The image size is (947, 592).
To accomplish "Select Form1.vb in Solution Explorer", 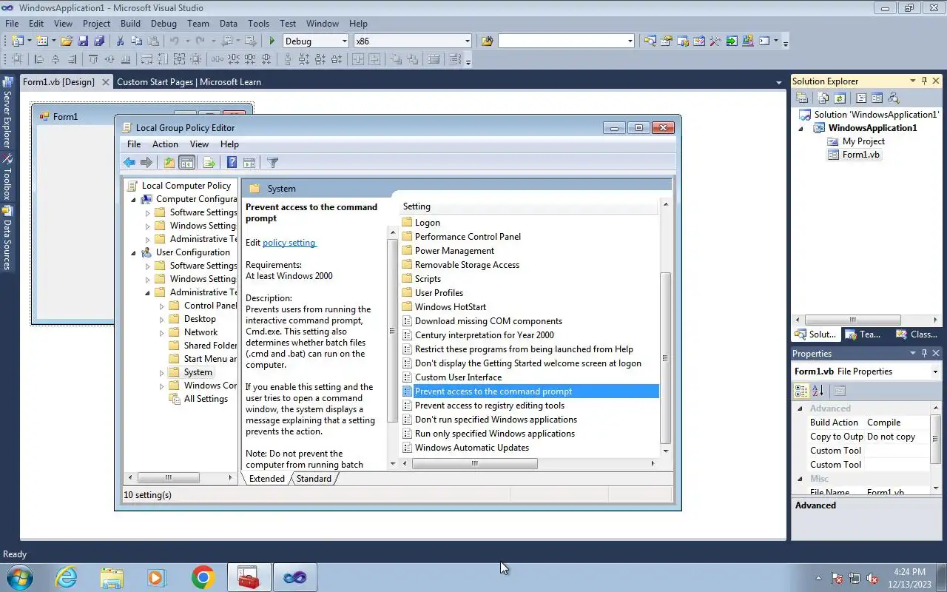I will (x=861, y=155).
